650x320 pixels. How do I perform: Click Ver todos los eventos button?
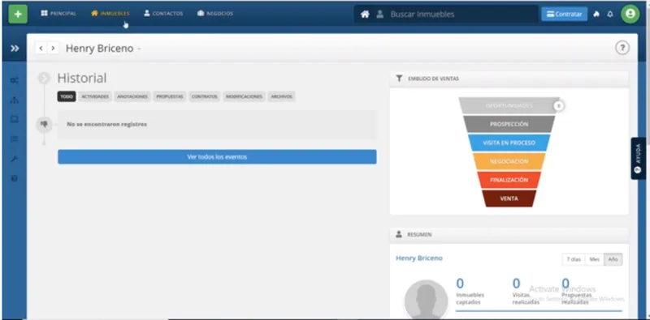click(217, 157)
